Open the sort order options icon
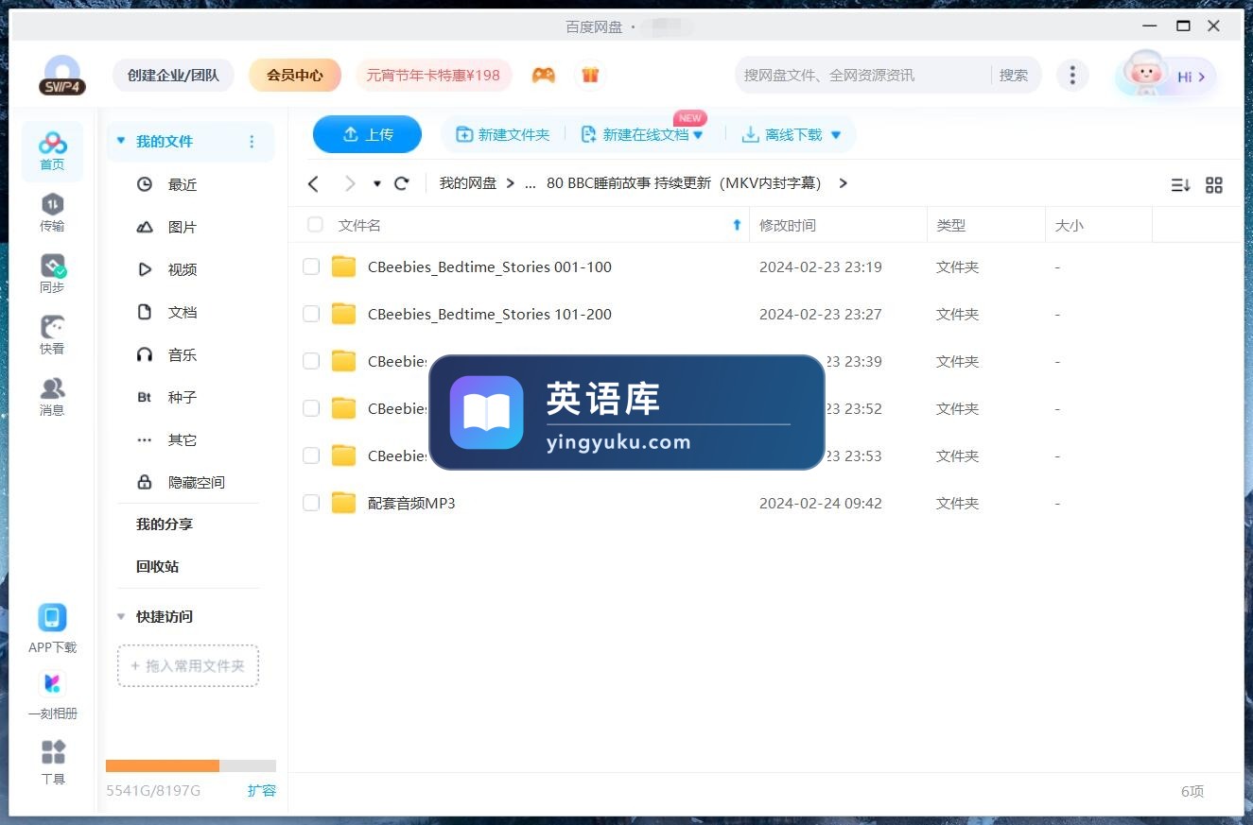1253x825 pixels. (x=1180, y=185)
